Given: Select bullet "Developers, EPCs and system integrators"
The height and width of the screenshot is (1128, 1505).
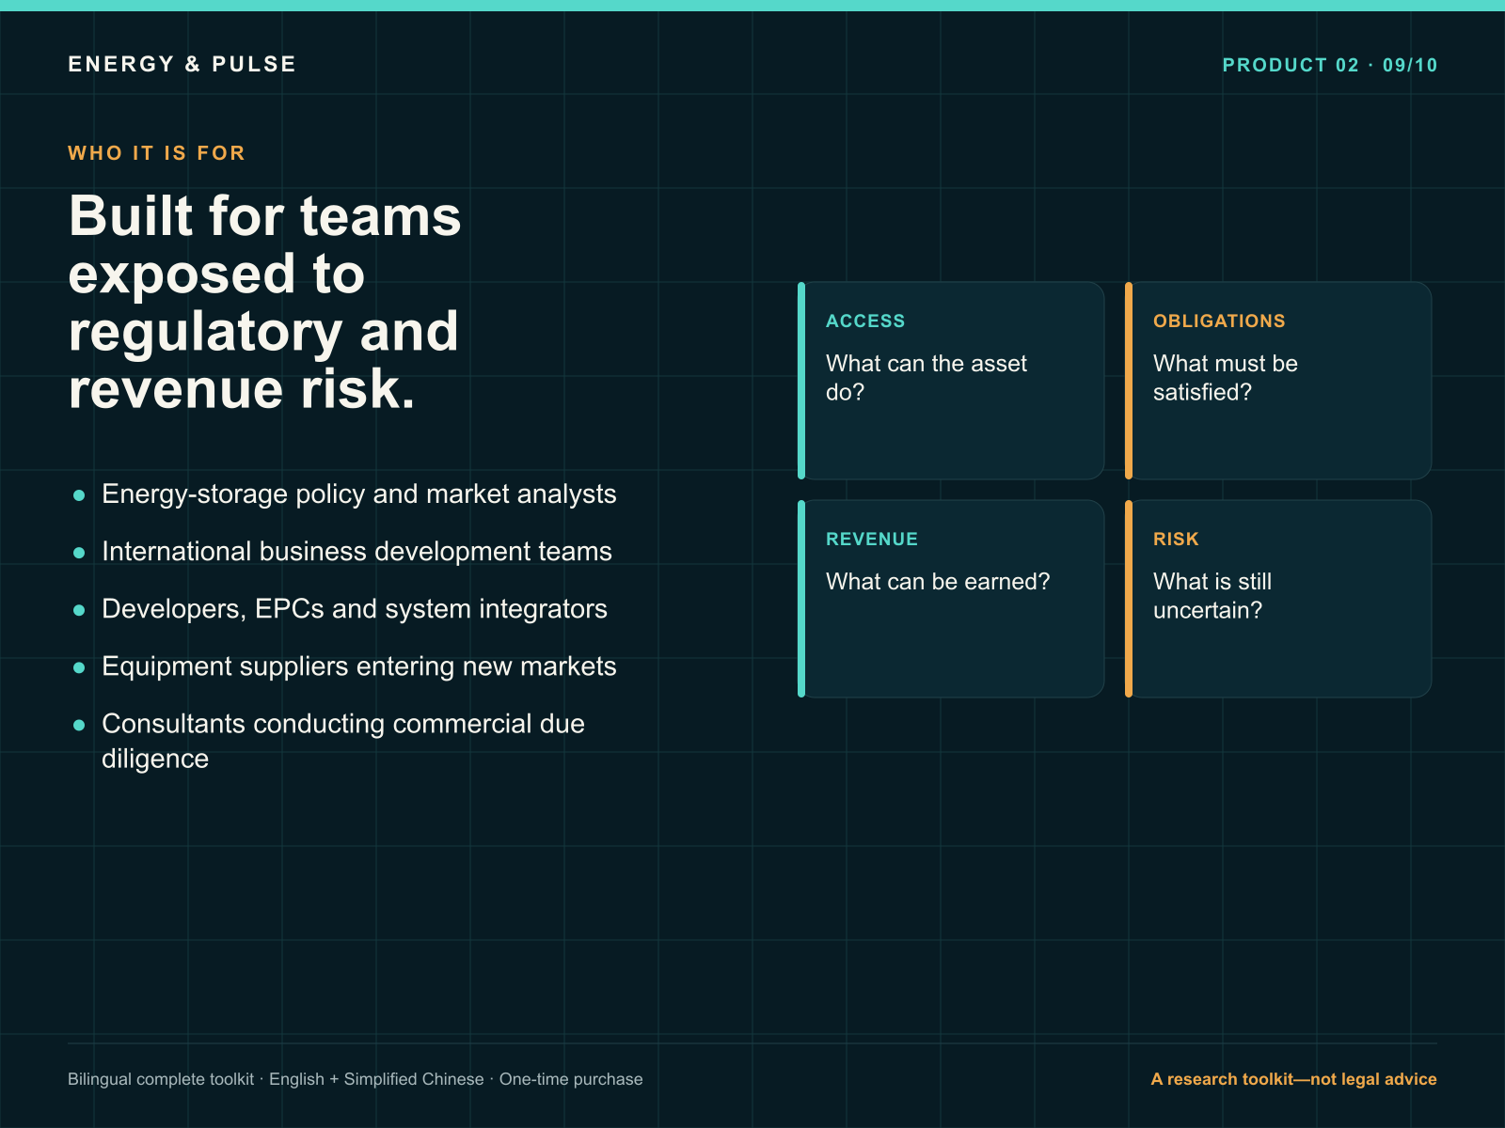Looking at the screenshot, I should [355, 608].
